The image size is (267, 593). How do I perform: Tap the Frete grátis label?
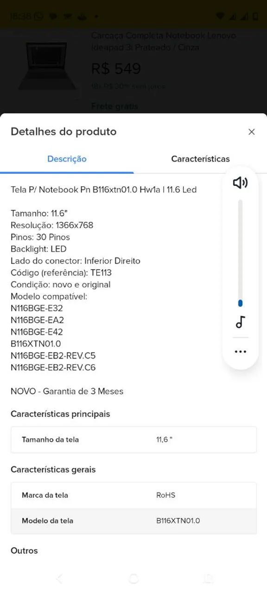coord(114,106)
